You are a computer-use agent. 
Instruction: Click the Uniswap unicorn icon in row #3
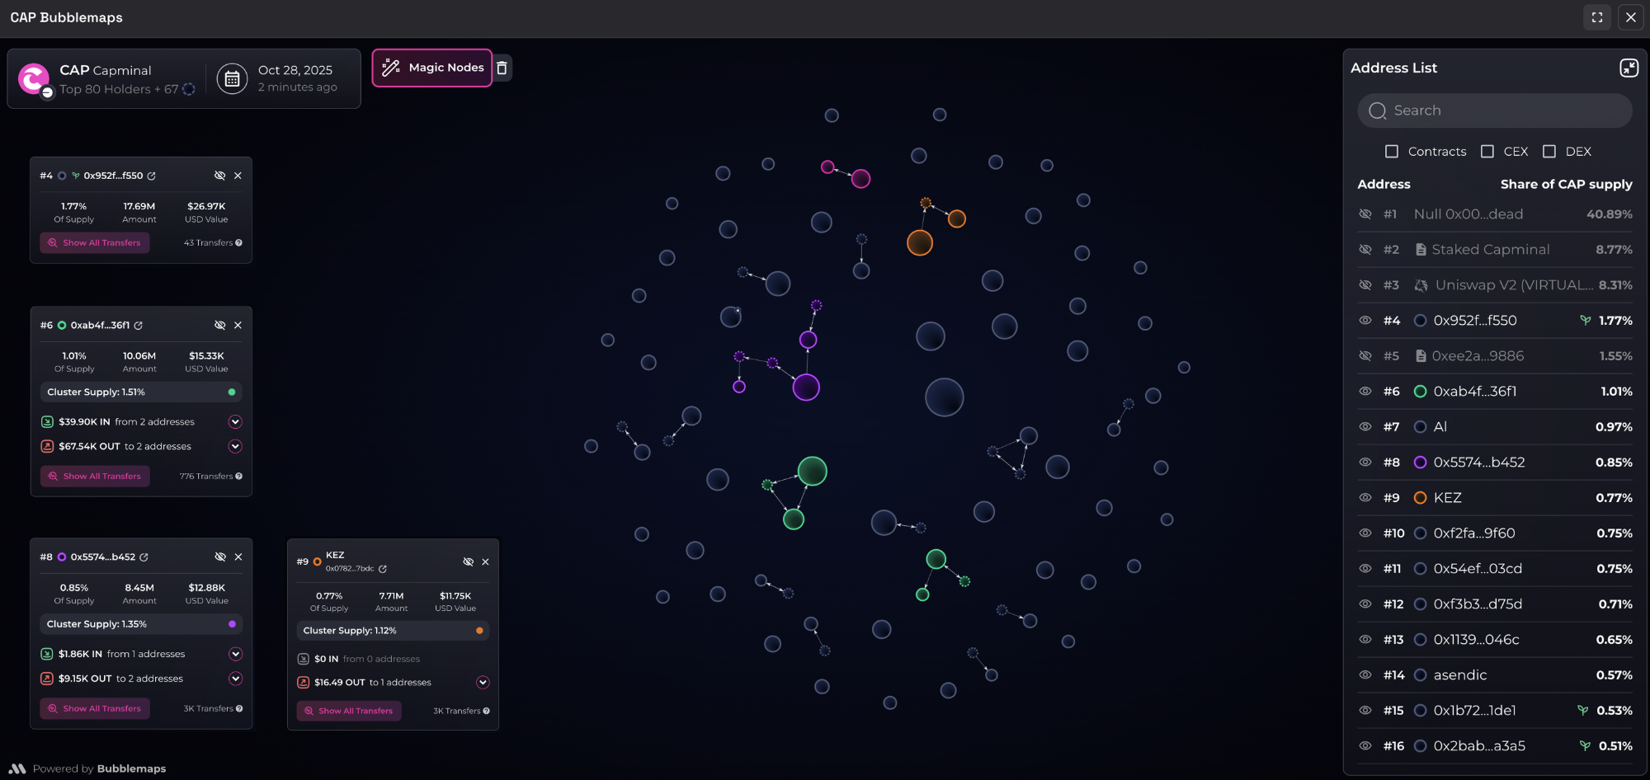click(1421, 285)
